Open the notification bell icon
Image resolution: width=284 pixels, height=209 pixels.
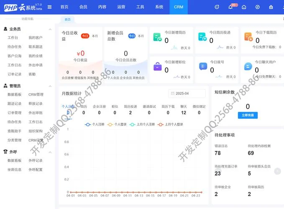230,7
